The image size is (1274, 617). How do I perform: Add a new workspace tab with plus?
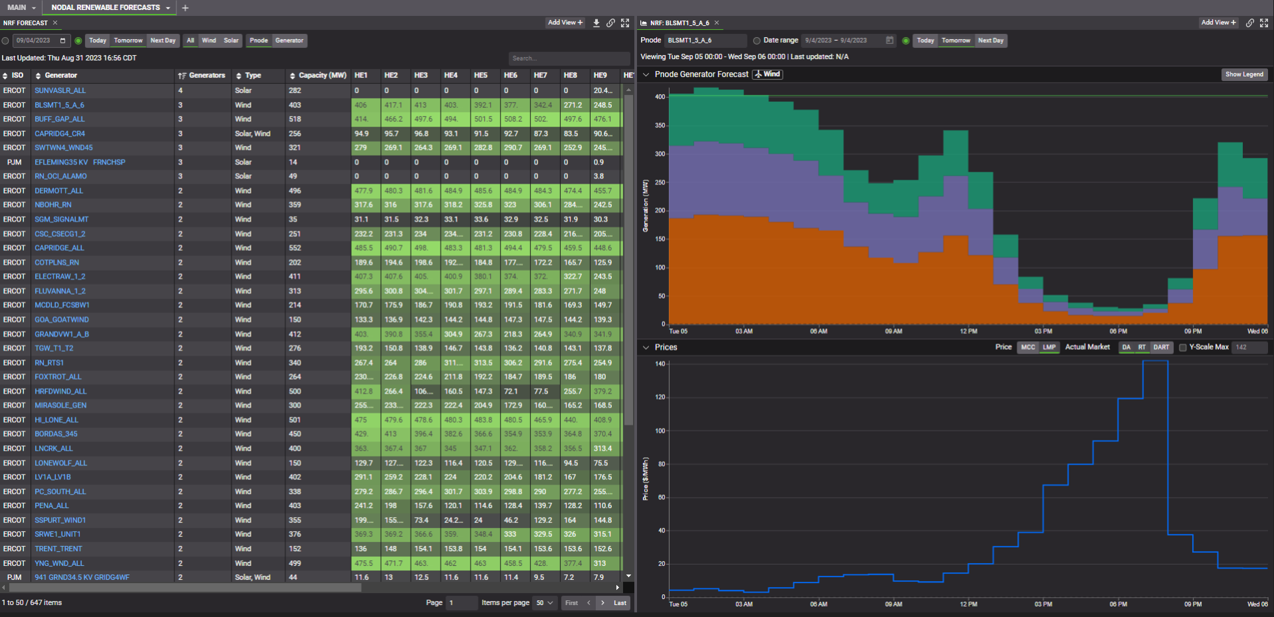coord(185,8)
